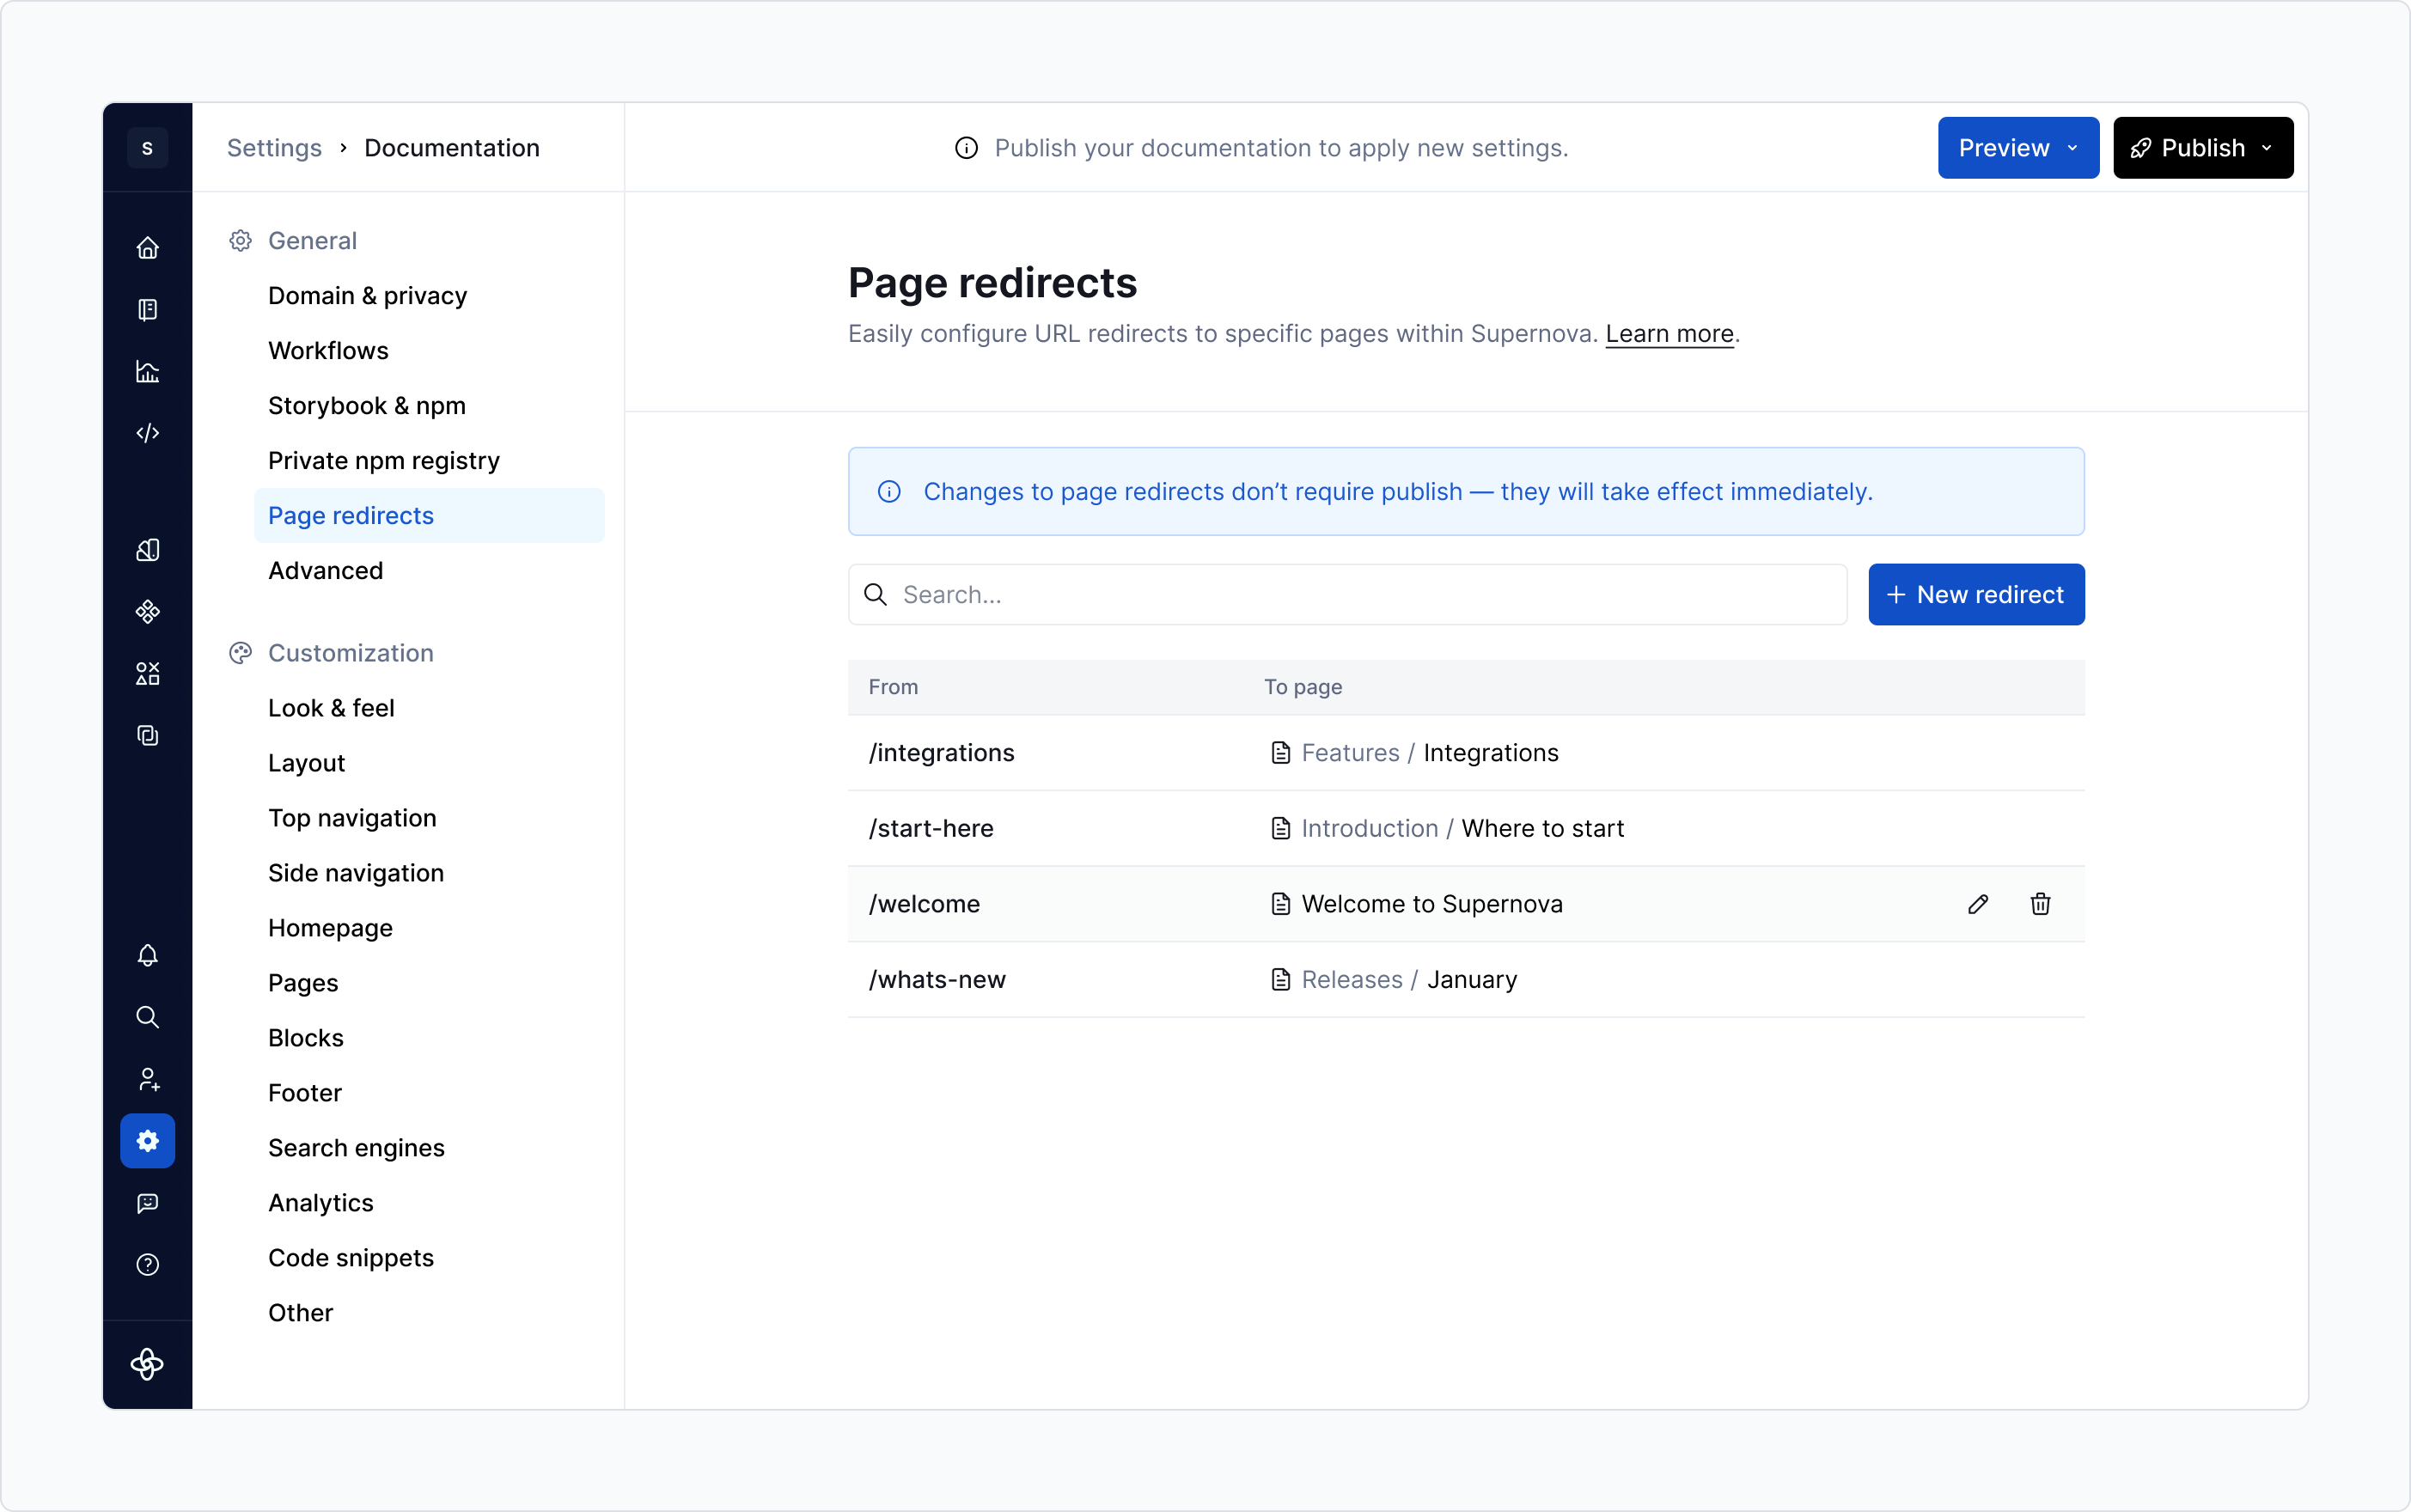Open the Home section in the sidebar
The width and height of the screenshot is (2411, 1512).
pyautogui.click(x=148, y=247)
